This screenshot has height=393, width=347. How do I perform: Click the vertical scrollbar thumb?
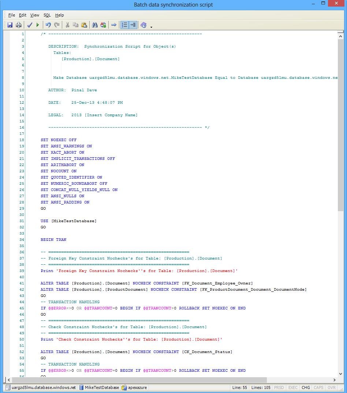pyautogui.click(x=340, y=125)
